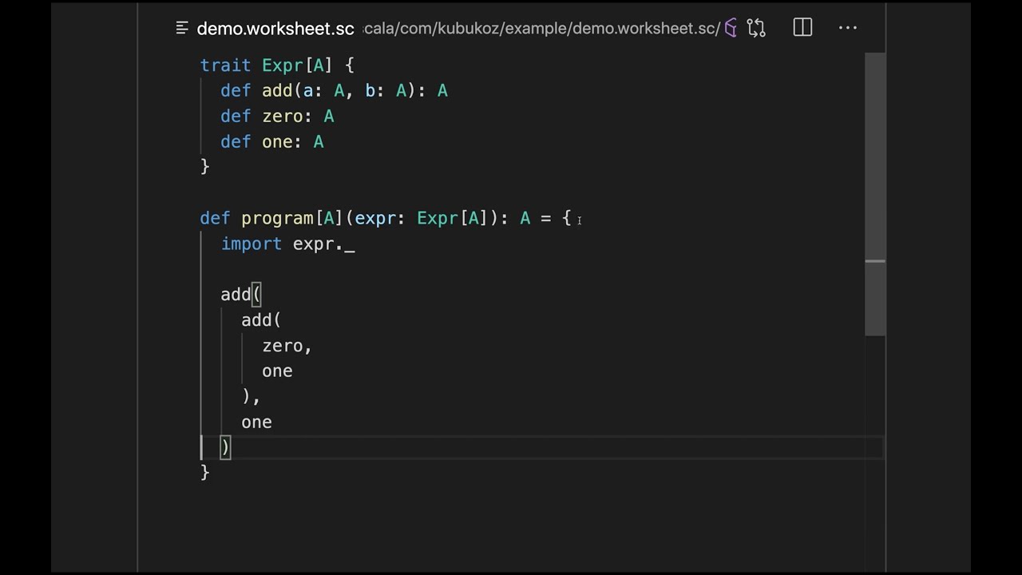Click the vertical scrollbar thumb of the editor
Screen dimensions: 1022x575
point(875,194)
